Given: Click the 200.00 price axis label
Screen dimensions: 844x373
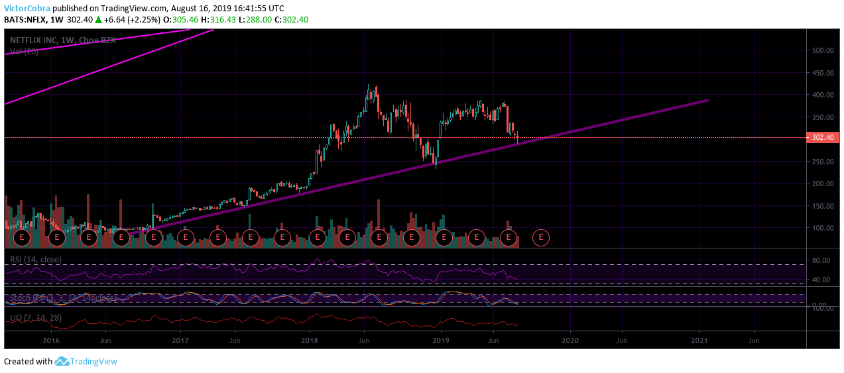Looking at the screenshot, I should (x=824, y=184).
